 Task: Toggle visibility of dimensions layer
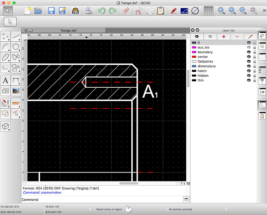[x=249, y=66]
